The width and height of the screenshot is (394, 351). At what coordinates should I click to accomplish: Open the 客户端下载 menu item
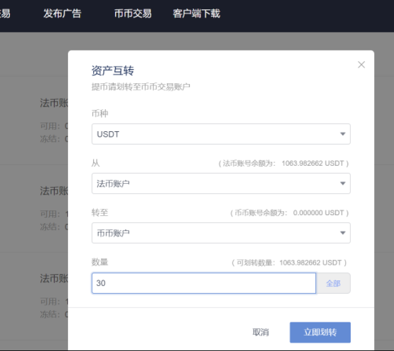click(196, 13)
